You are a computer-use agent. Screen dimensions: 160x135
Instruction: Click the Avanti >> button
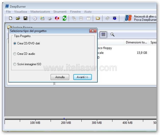pos(82,77)
